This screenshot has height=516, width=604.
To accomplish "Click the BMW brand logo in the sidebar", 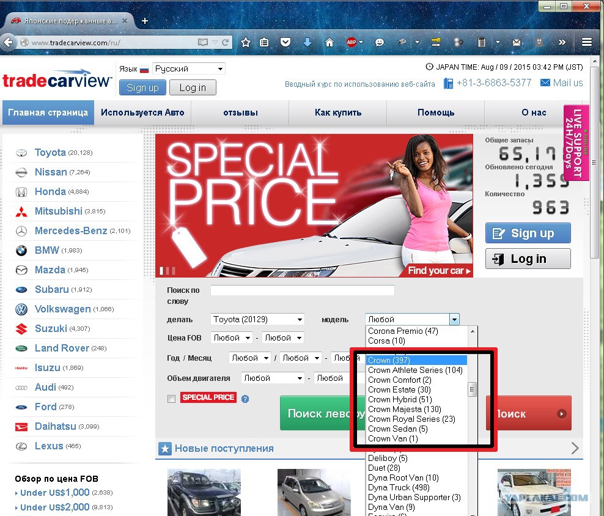I will [x=21, y=251].
